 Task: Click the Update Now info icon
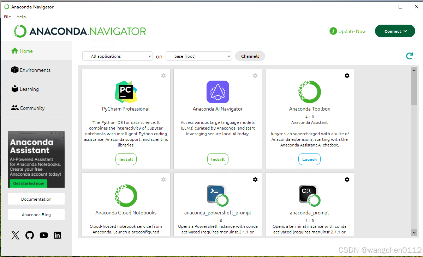pos(333,31)
